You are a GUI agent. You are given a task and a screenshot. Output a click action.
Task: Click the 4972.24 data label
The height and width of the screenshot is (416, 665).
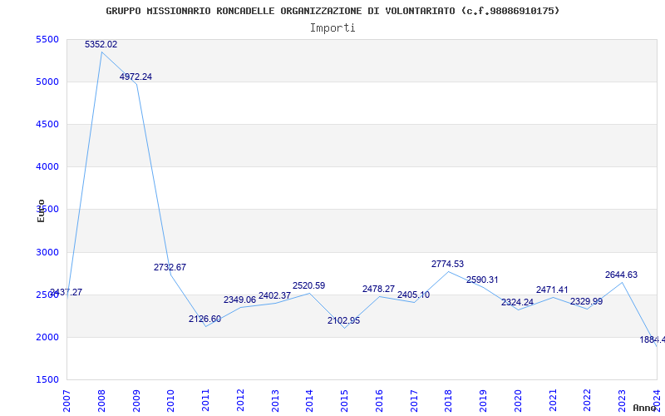(x=135, y=77)
